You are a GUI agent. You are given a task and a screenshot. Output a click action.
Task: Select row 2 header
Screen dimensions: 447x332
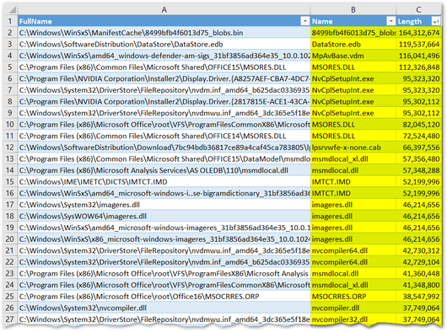[x=10, y=33]
